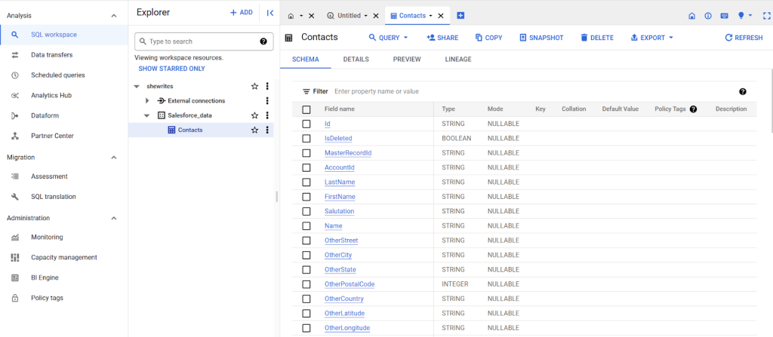Open the EXPORT dropdown
This screenshot has height=337, width=773.
pyautogui.click(x=651, y=38)
